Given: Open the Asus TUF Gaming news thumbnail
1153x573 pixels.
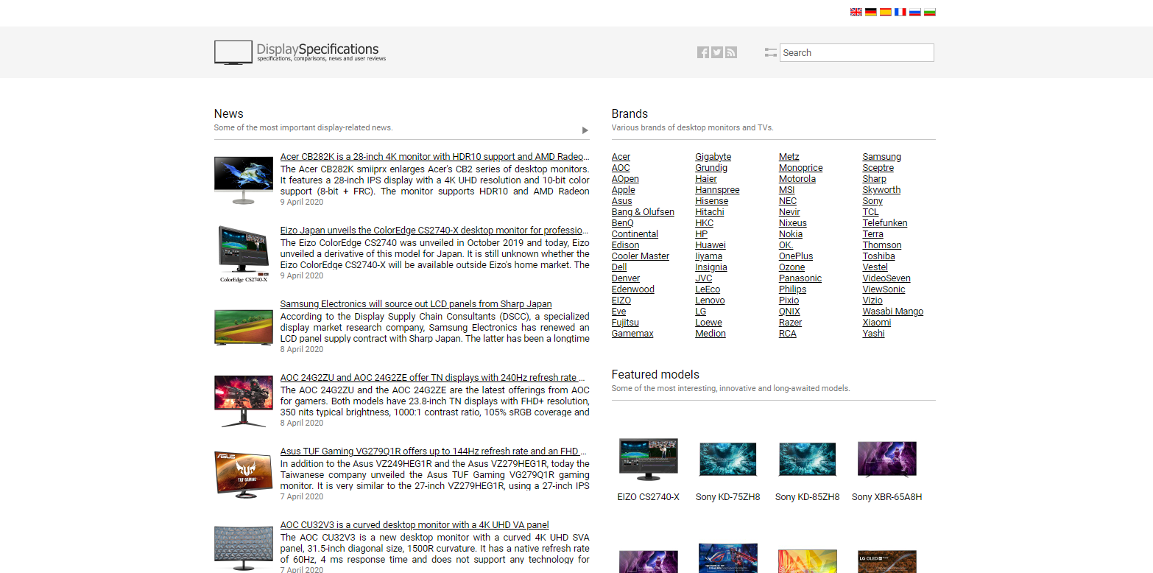Looking at the screenshot, I should pyautogui.click(x=244, y=474).
